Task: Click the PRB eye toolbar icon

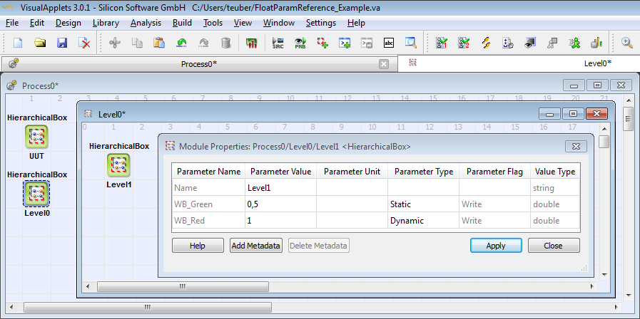Action: (300, 43)
